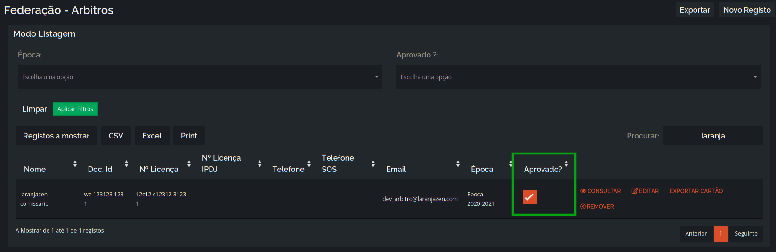Sort by the Nome column arrows
The height and width of the screenshot is (252, 776).
pos(75,163)
